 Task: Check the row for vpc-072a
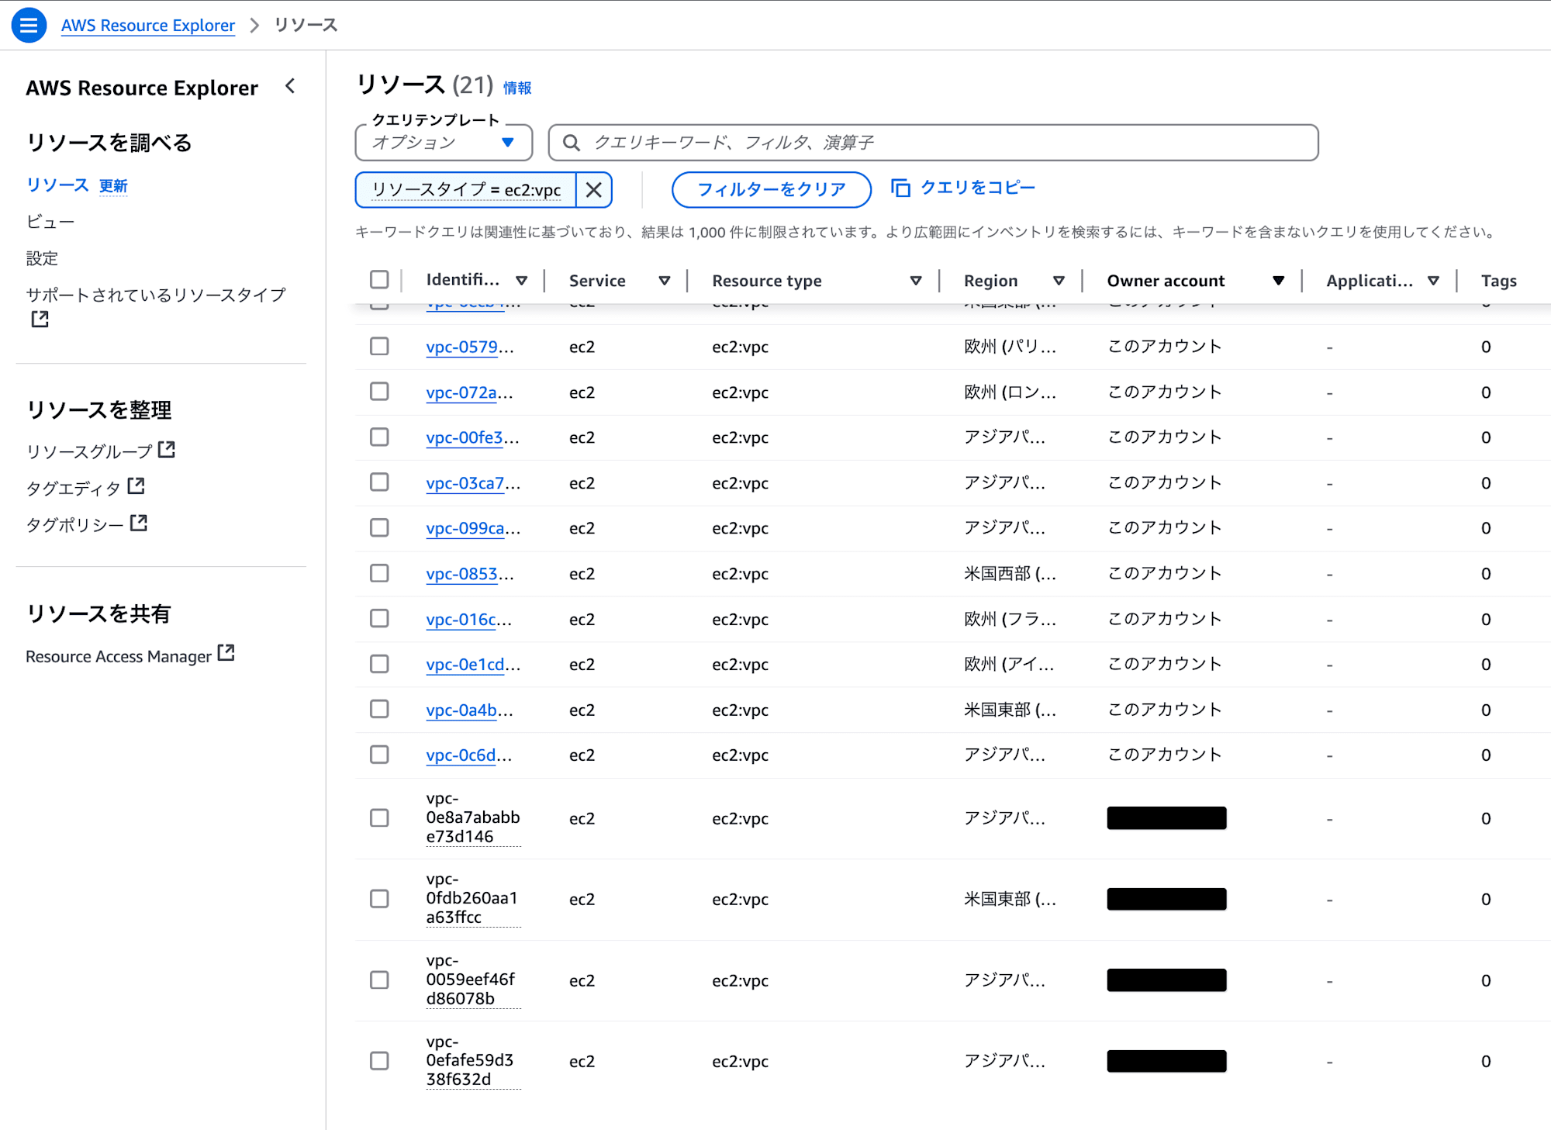(x=379, y=392)
